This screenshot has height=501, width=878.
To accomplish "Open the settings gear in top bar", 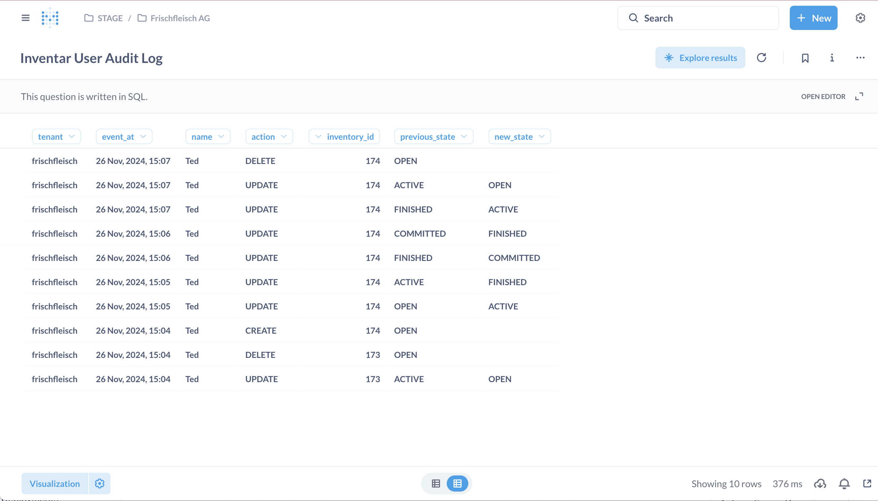I will pos(860,18).
